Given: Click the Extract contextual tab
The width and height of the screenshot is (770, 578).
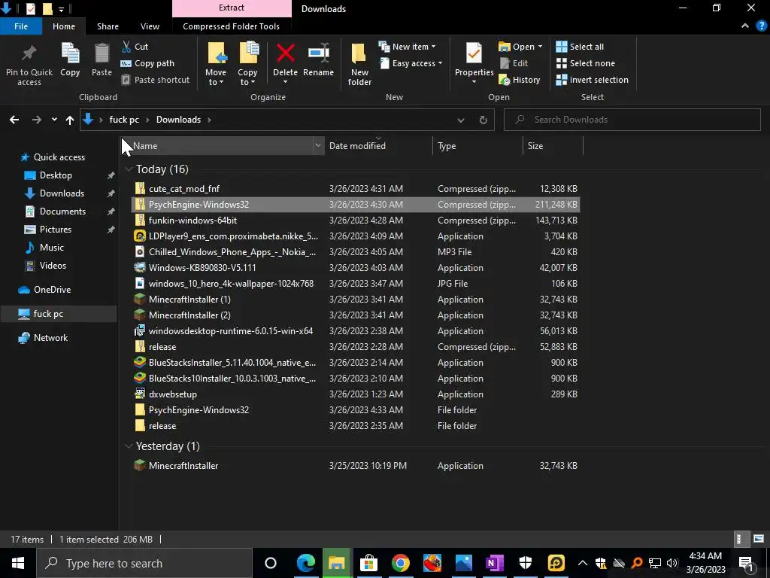Looking at the screenshot, I should [x=232, y=8].
